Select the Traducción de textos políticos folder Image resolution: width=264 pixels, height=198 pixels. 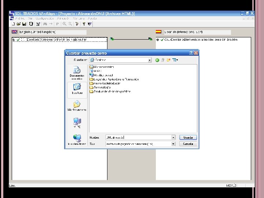coord(110,91)
